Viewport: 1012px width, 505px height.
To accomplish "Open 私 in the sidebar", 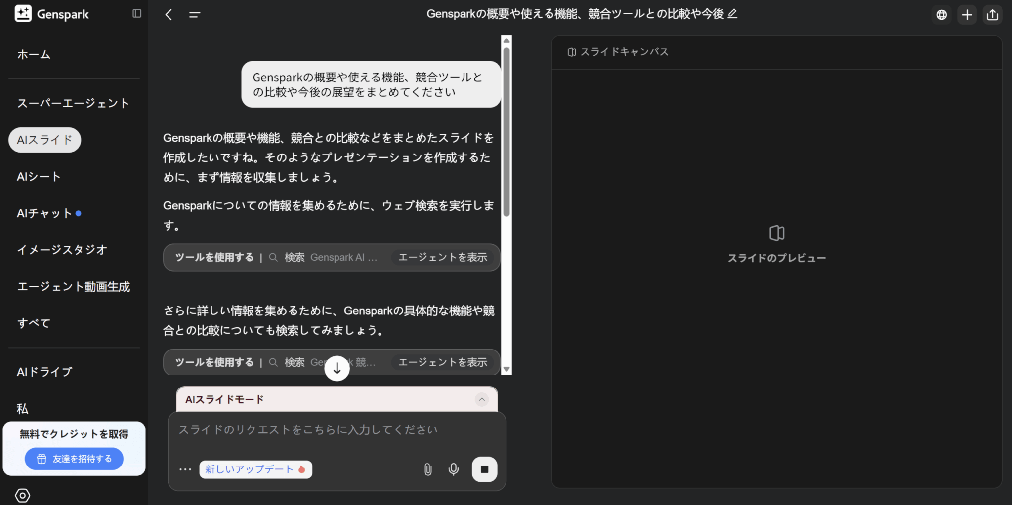I will tap(22, 409).
